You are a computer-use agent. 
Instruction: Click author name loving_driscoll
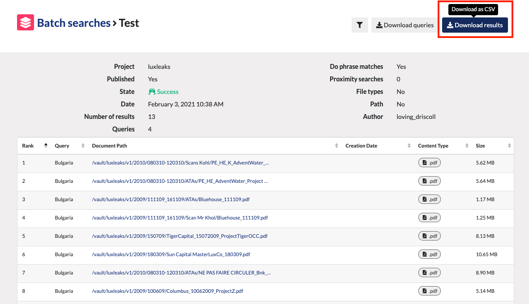coord(416,117)
